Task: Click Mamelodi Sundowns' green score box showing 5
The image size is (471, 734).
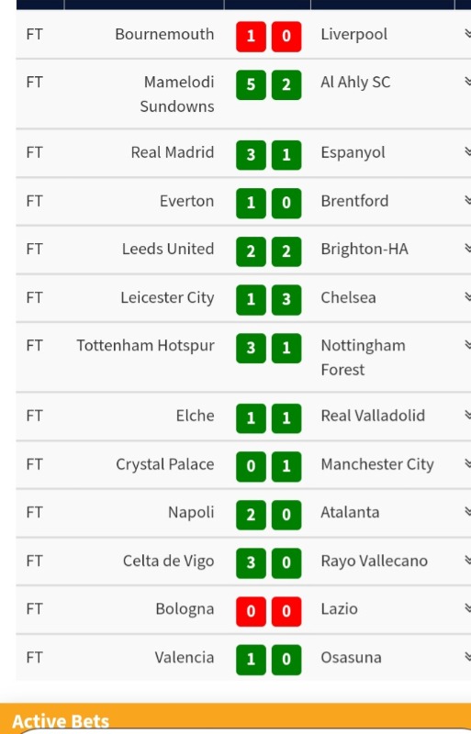Action: [x=251, y=84]
